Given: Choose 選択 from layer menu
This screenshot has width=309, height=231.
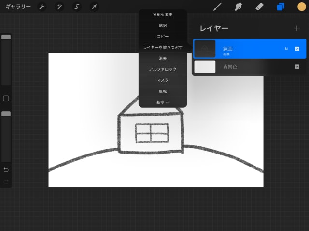Looking at the screenshot, I should (163, 26).
